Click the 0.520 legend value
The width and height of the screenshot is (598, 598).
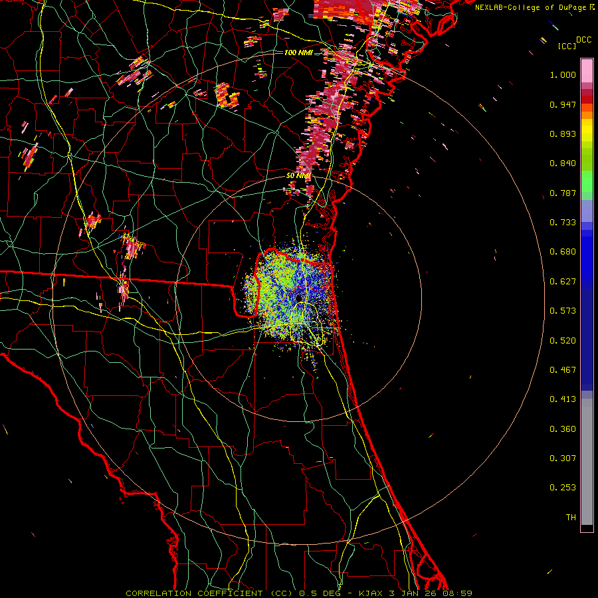(563, 341)
